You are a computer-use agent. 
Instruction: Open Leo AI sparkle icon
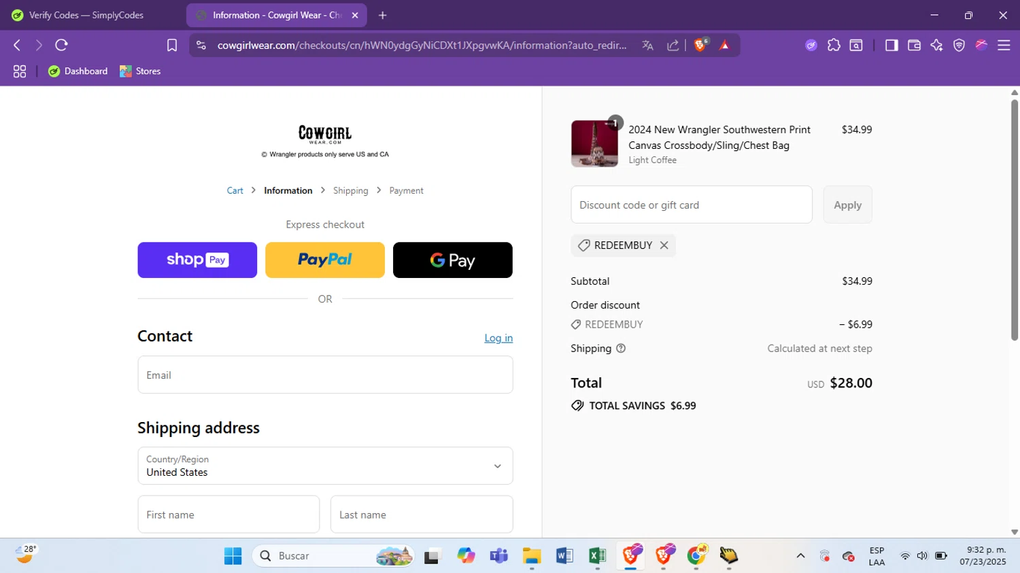[x=936, y=45]
